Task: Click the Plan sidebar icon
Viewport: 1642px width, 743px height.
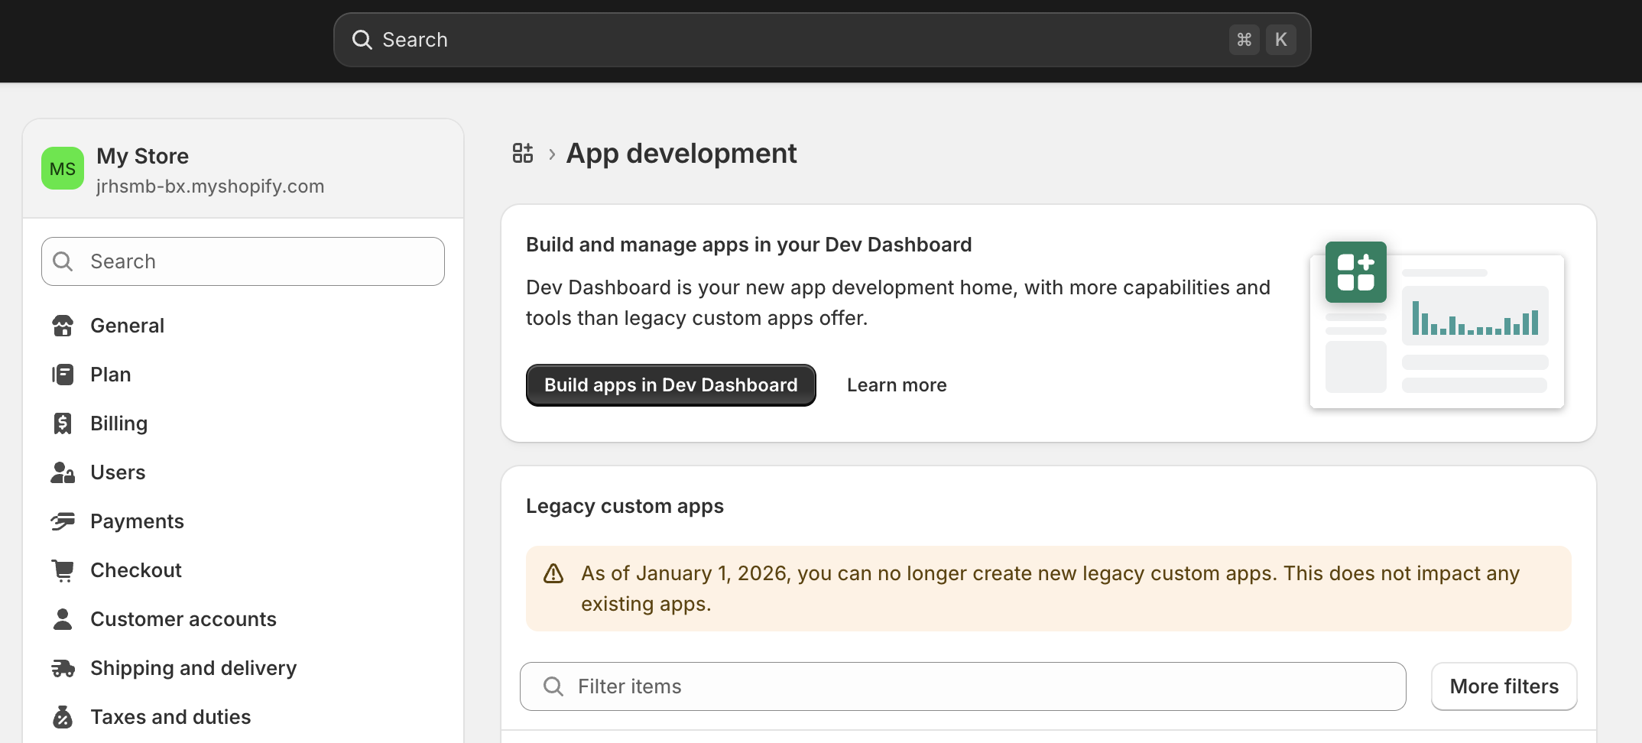Action: pyautogui.click(x=63, y=374)
